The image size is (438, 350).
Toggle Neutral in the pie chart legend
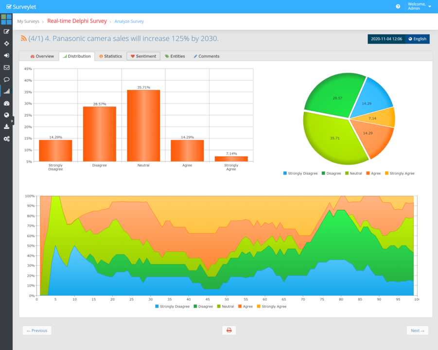pyautogui.click(x=353, y=174)
